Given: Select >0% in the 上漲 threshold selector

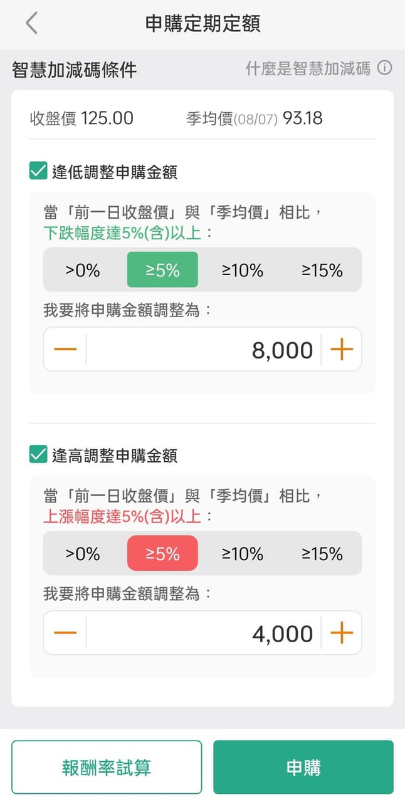Looking at the screenshot, I should [x=83, y=553].
